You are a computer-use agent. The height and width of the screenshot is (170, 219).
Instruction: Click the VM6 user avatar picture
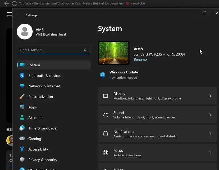click(x=25, y=32)
